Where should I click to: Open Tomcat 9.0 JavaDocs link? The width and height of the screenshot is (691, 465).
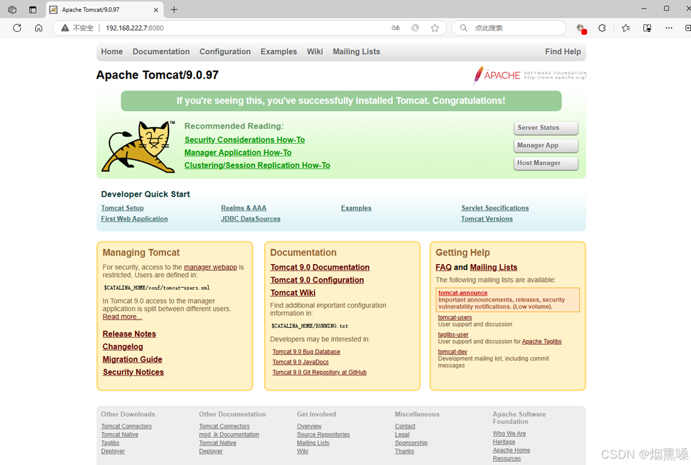[301, 362]
